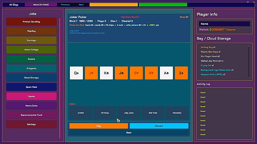Screen dimensions: 257x144
Task: Open the Prompt Scrolling job
Action: point(32,22)
